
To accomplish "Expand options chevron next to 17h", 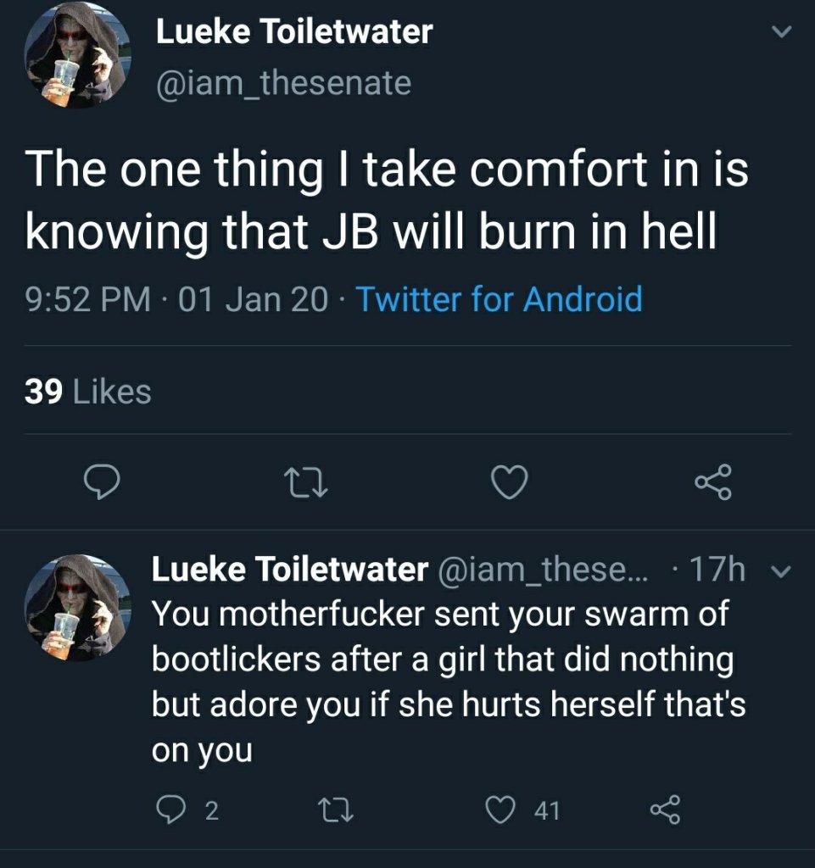I will pos(780,570).
